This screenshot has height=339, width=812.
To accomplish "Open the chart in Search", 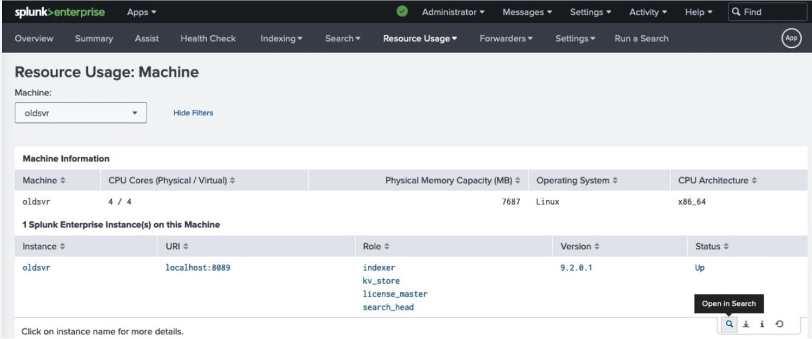I will [728, 323].
